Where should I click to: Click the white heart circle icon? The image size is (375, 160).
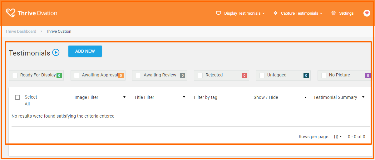pos(367,13)
